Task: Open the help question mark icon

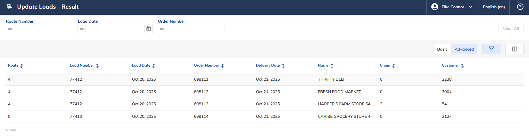Action: click(520, 7)
